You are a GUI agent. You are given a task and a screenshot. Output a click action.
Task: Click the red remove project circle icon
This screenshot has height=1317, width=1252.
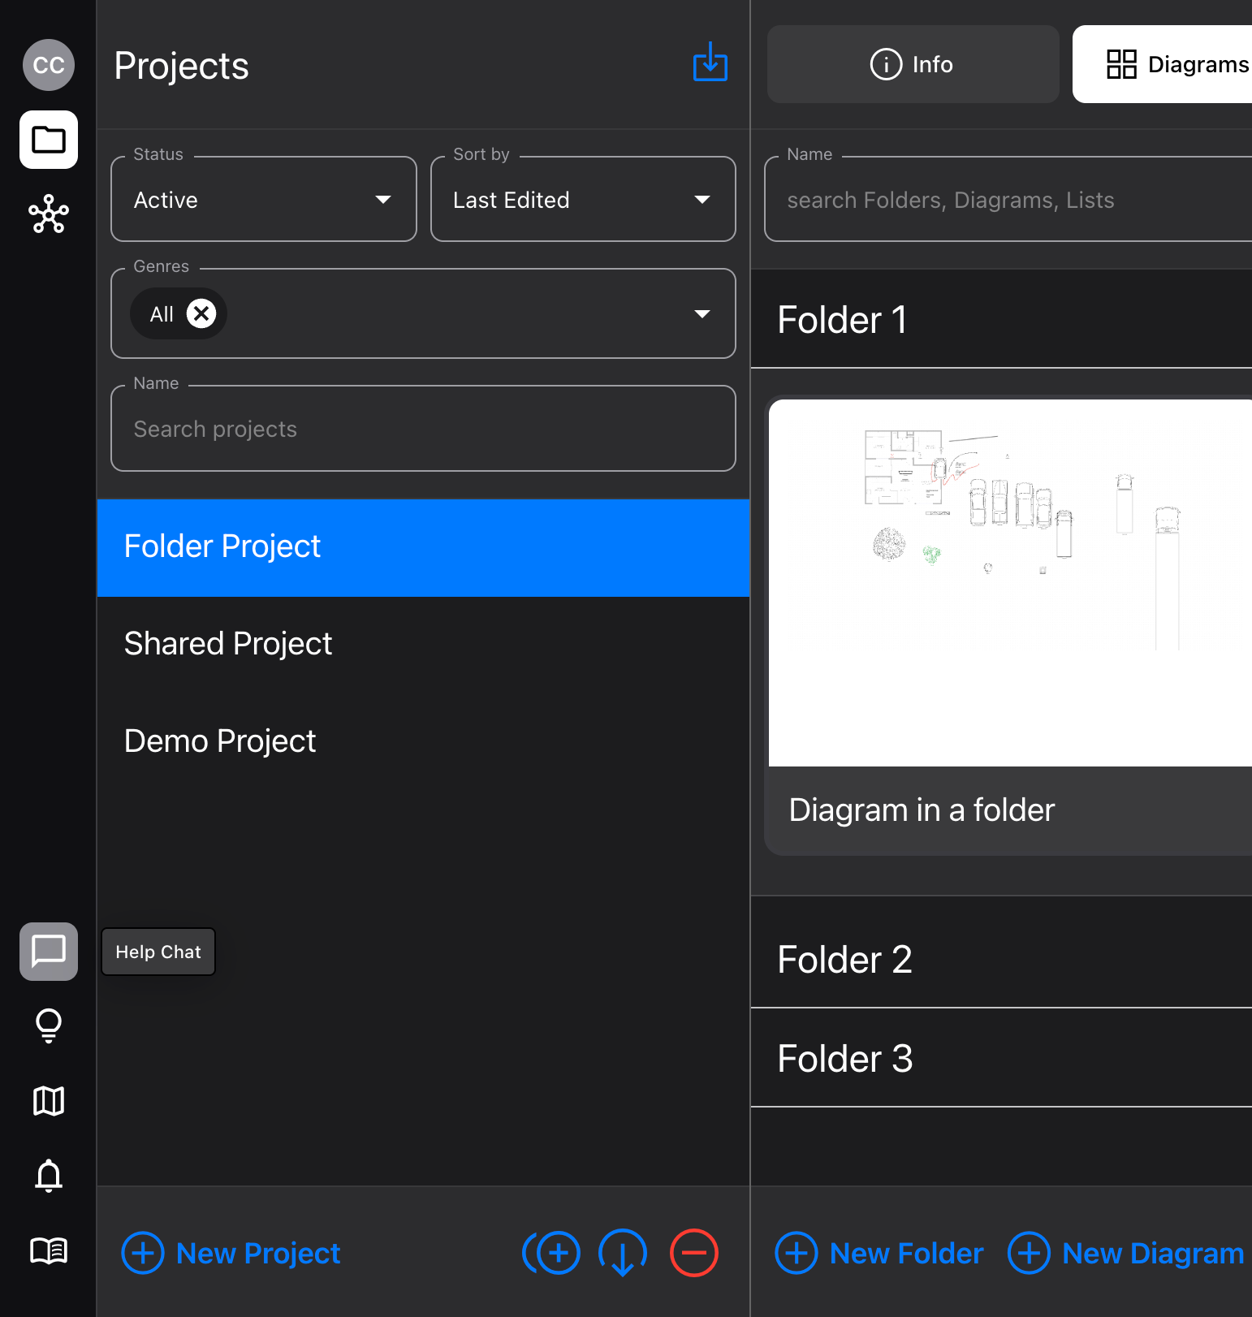click(x=694, y=1253)
